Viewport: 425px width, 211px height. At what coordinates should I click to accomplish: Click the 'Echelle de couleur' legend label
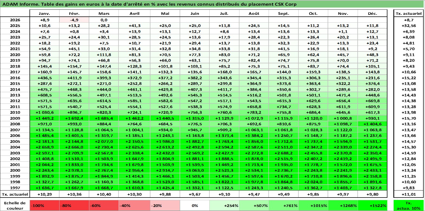click(15, 205)
